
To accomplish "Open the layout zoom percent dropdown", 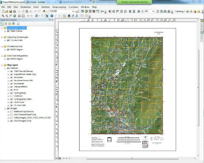I will (x=153, y=11).
